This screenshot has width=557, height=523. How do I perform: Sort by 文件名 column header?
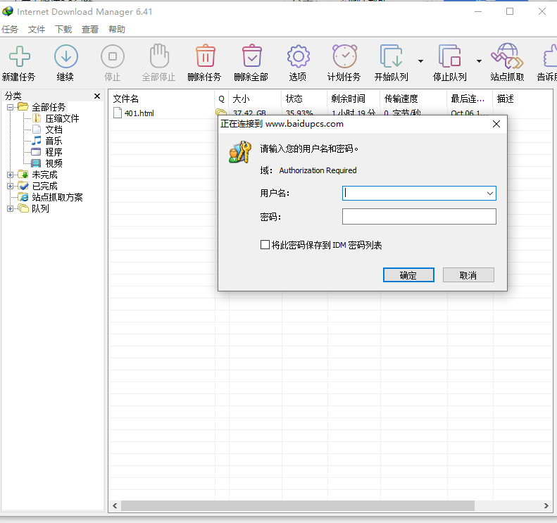[x=162, y=99]
